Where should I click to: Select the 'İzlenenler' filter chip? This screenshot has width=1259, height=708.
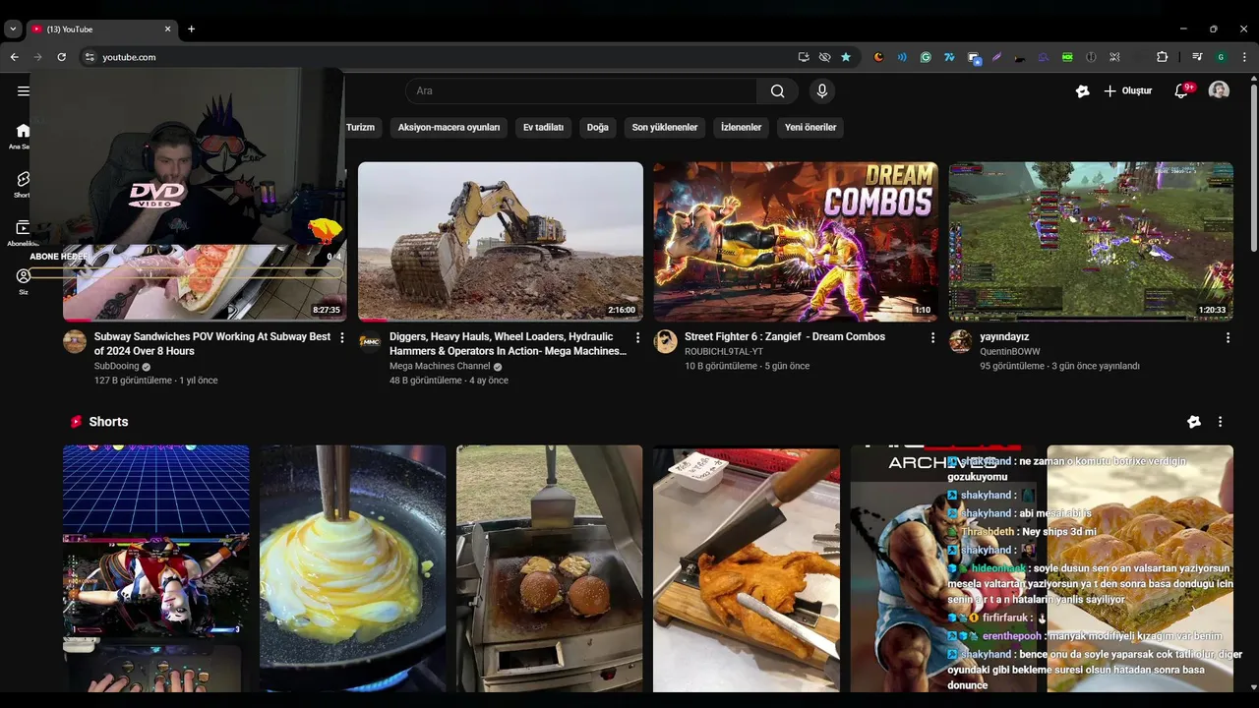[741, 127]
